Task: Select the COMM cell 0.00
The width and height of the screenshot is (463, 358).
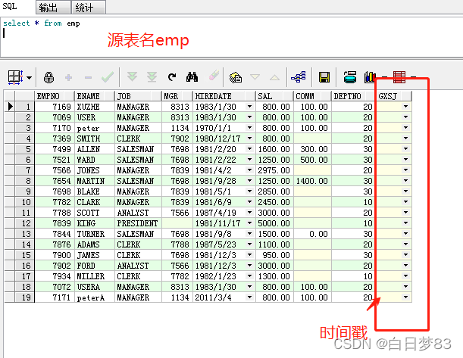Action: coord(312,234)
